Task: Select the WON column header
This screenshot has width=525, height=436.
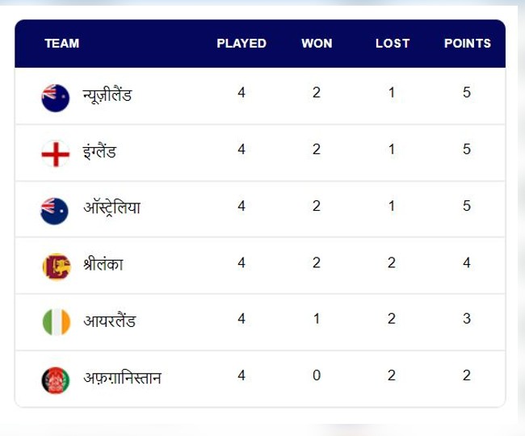Action: point(317,44)
